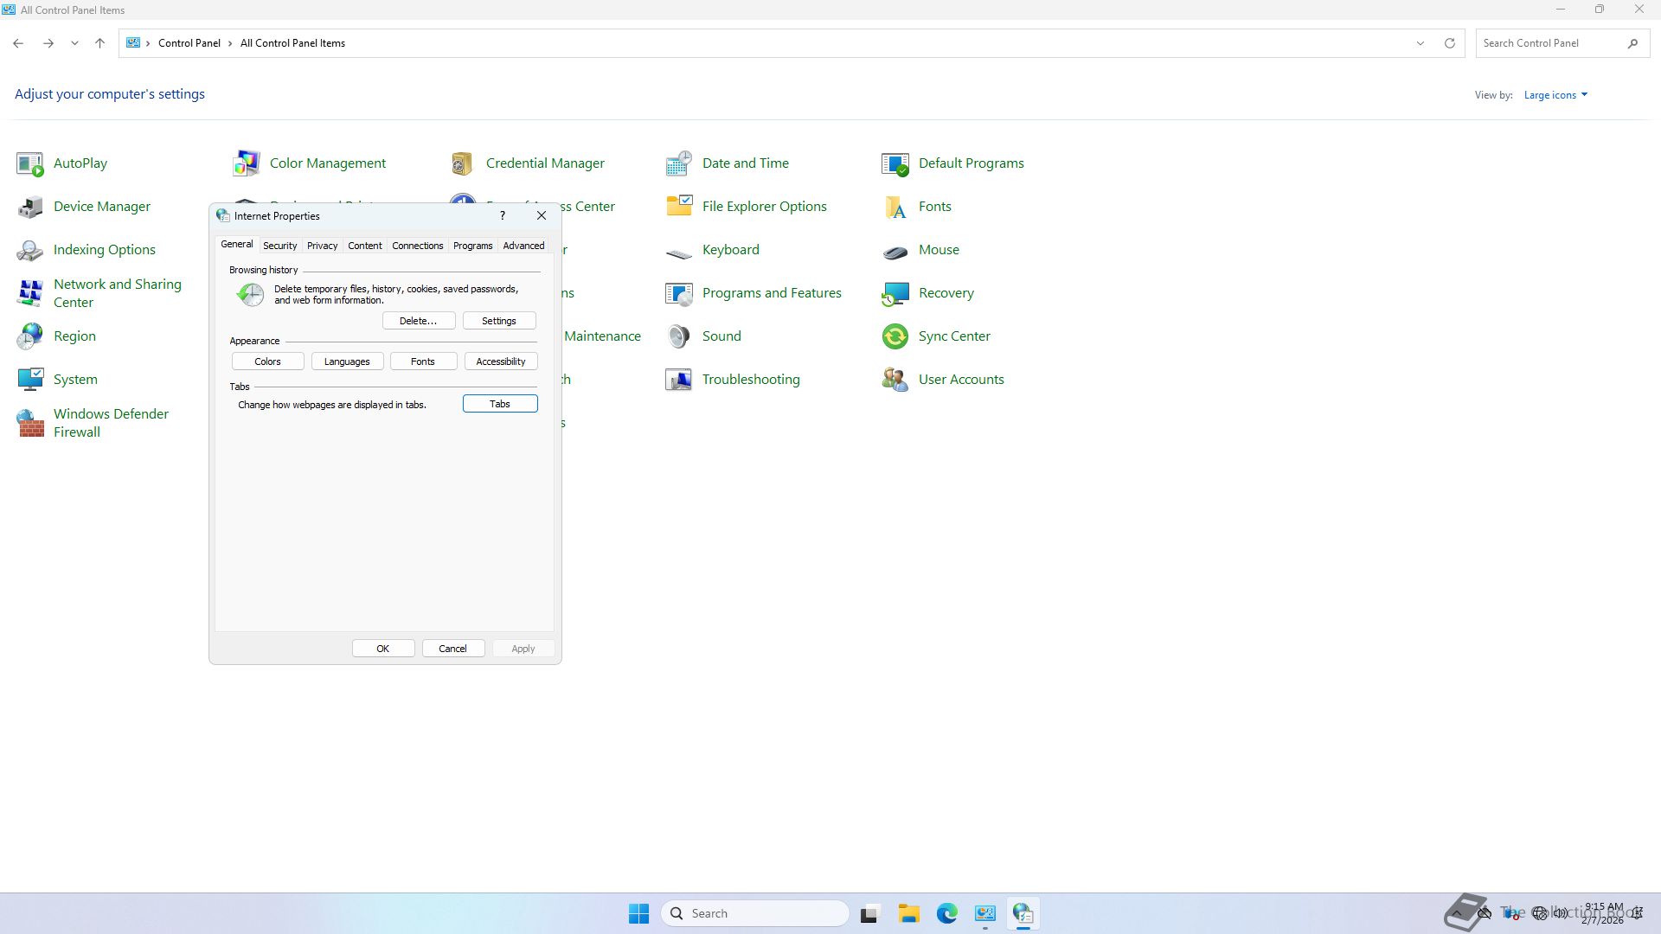
Task: Open the Color Management icon
Action: [247, 163]
